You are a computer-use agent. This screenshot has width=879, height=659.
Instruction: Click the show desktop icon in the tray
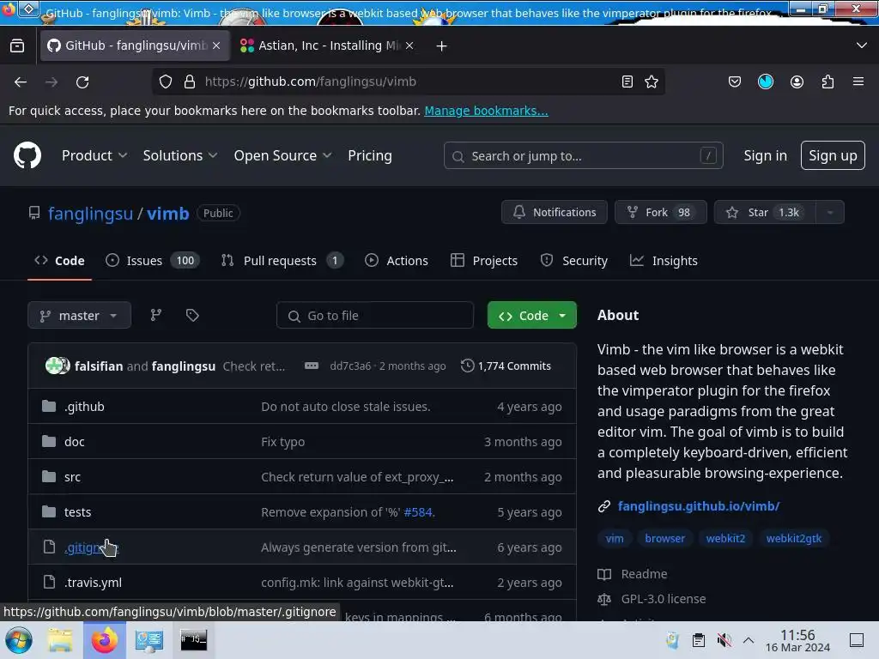click(857, 640)
